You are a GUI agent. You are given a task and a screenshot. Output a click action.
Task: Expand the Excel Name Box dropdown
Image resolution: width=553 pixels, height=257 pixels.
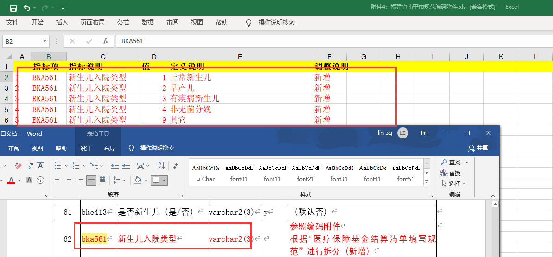(45, 41)
